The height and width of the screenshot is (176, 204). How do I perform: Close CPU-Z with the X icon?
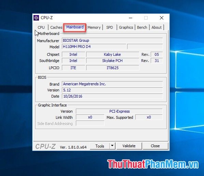pos(162,18)
